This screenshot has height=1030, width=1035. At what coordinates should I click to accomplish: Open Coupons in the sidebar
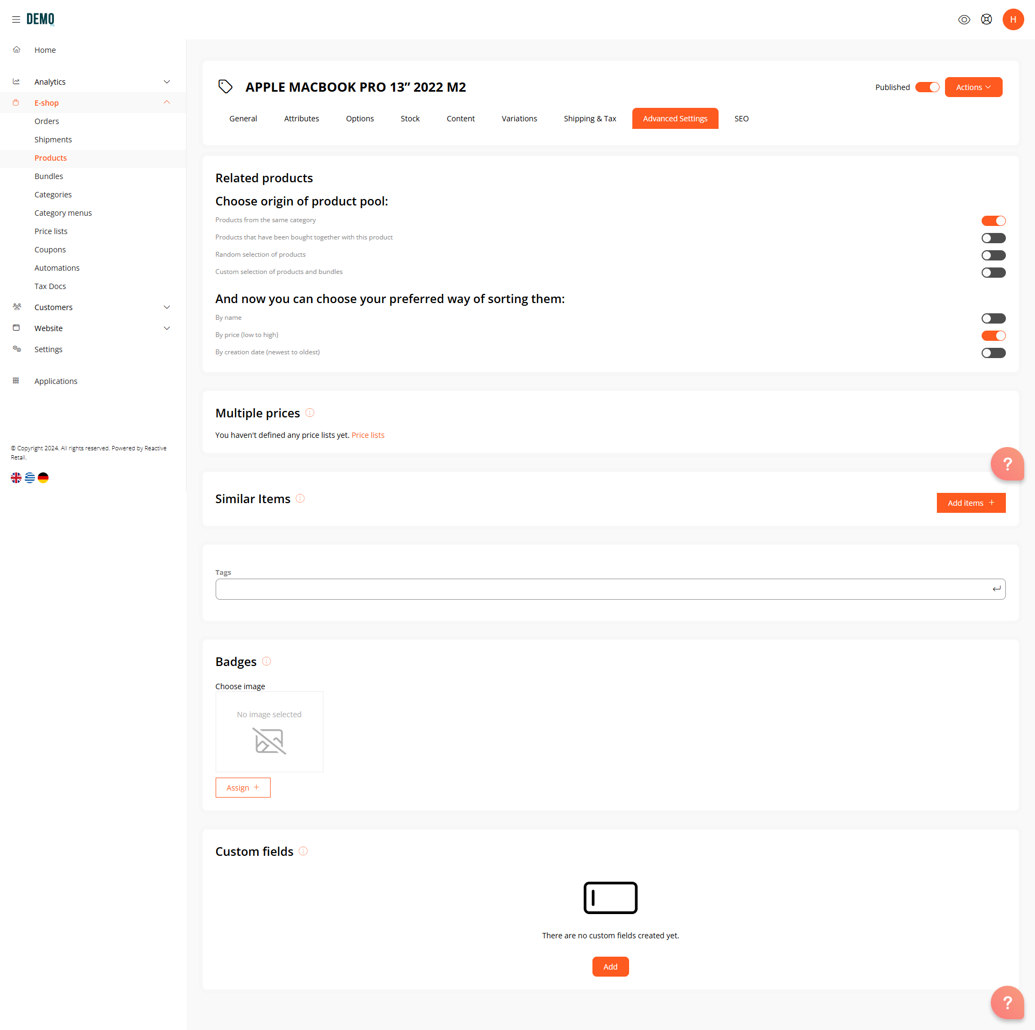[50, 250]
